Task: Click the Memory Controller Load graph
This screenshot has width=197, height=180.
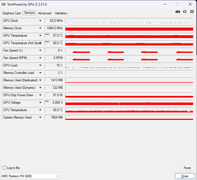Action: 129,72
